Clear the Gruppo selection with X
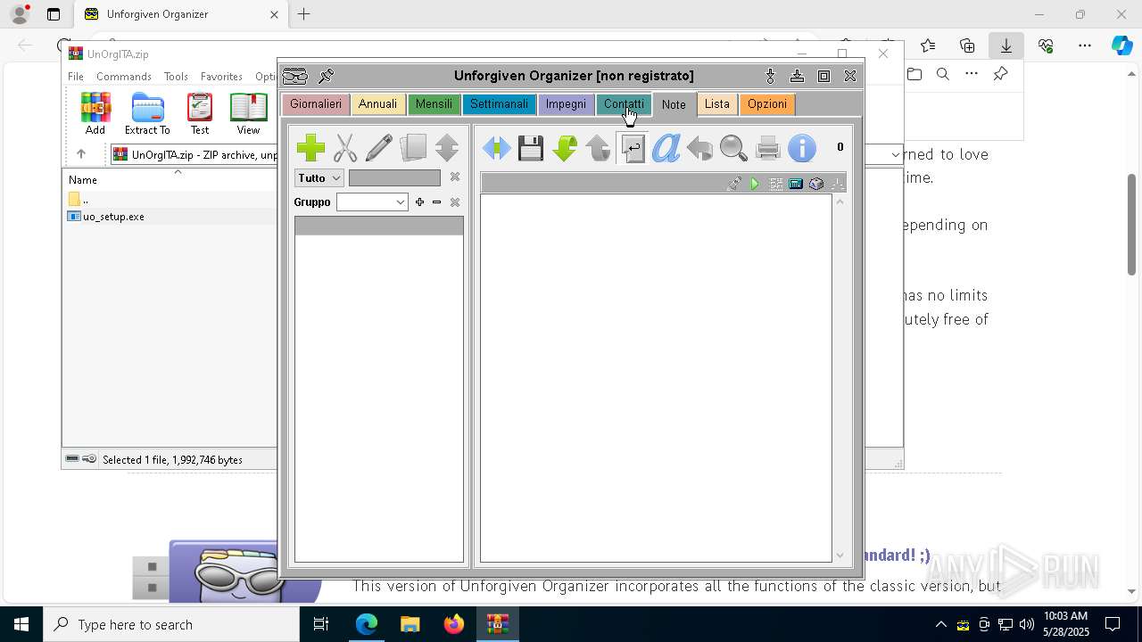 (454, 202)
